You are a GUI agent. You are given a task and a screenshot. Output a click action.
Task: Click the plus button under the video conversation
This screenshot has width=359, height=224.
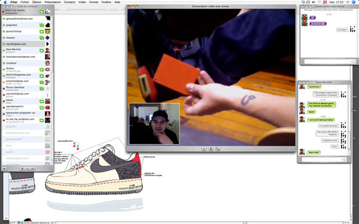tap(204, 149)
